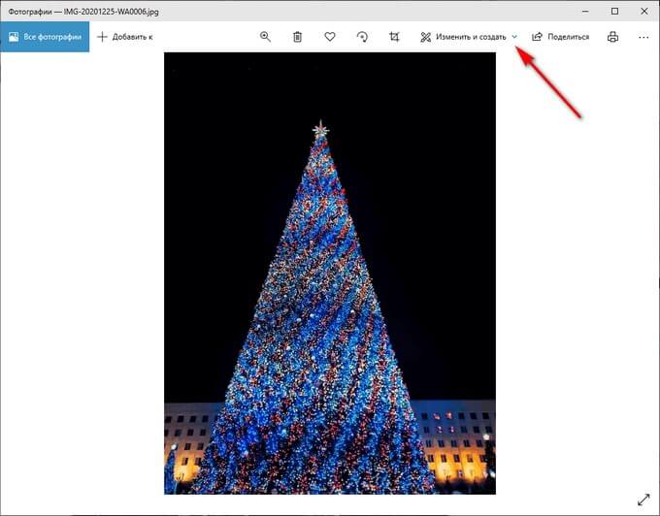Open the three-dot more options menu

pyautogui.click(x=643, y=38)
